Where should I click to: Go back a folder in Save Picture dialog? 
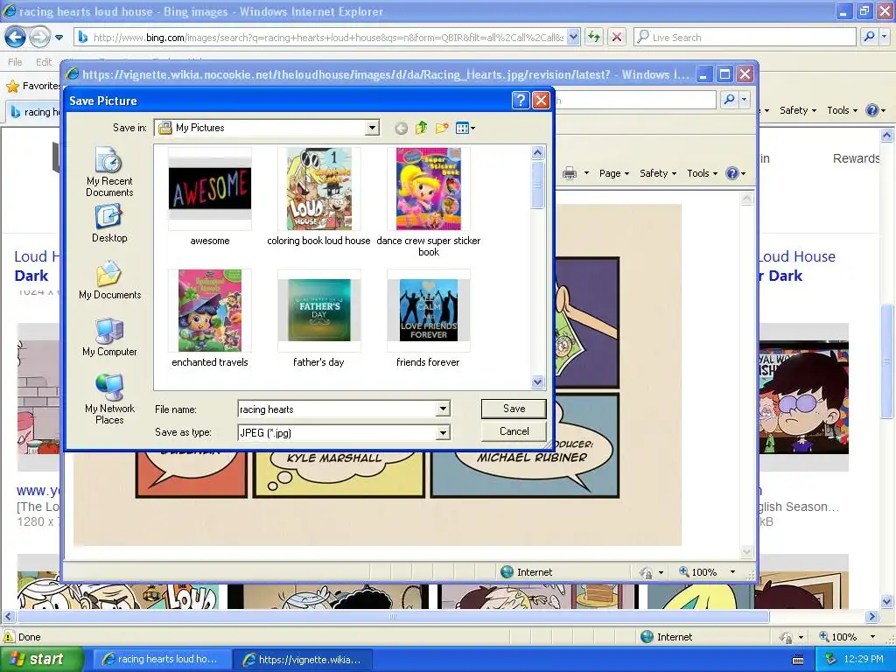point(401,128)
